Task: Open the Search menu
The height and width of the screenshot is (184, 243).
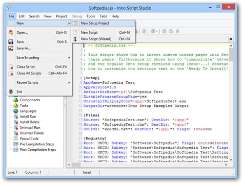Action: click(x=34, y=16)
